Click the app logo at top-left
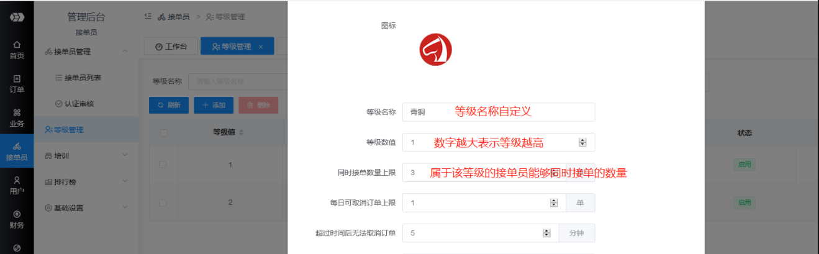Image resolution: width=819 pixels, height=254 pixels. tap(17, 17)
